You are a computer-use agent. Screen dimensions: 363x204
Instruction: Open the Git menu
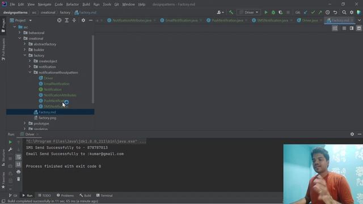[x=116, y=5]
